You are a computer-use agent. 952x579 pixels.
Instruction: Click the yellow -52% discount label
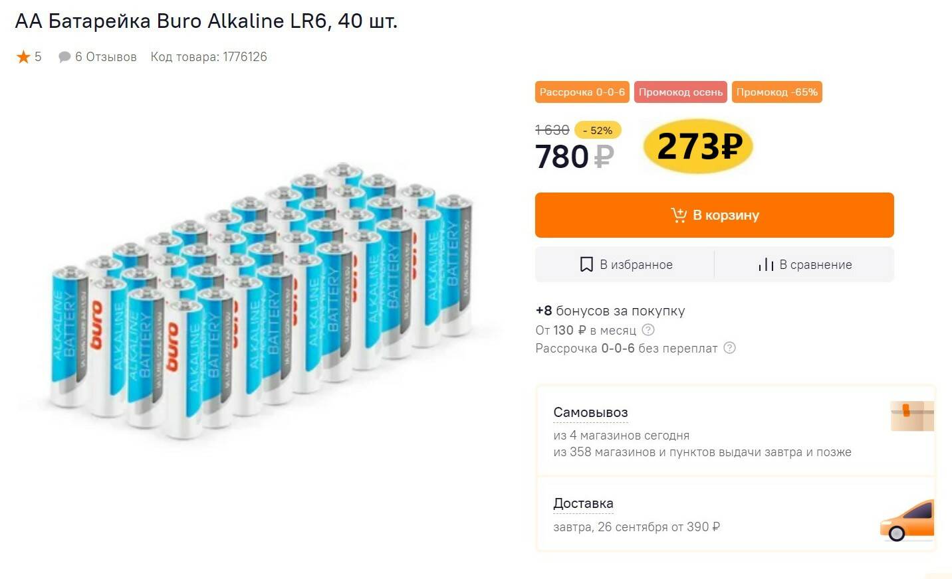pos(597,130)
